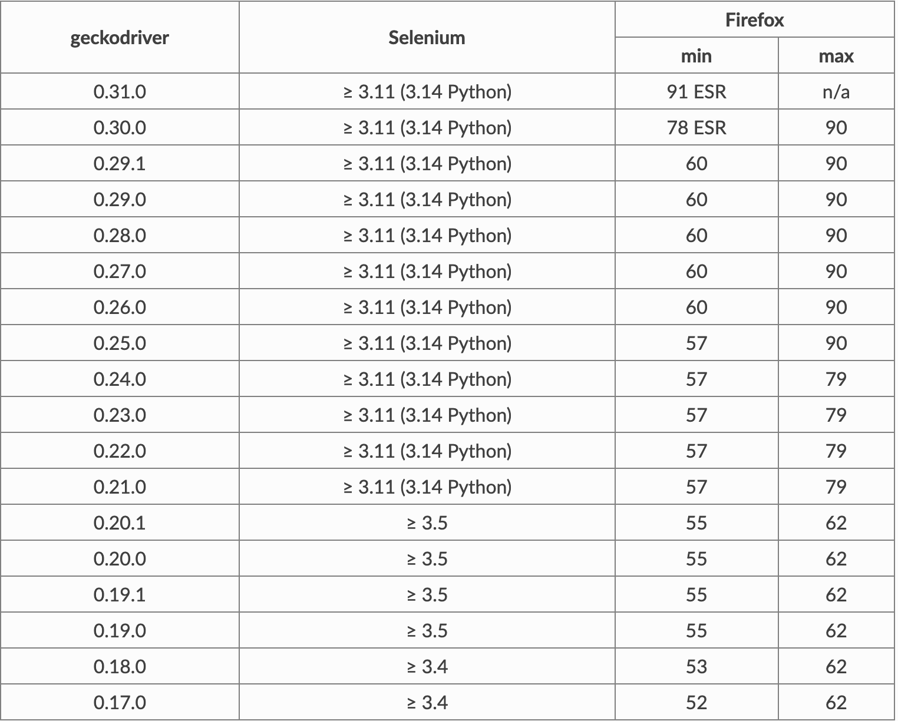
Task: Select the geckodriver 0.25.0 cell
Action: 120,343
